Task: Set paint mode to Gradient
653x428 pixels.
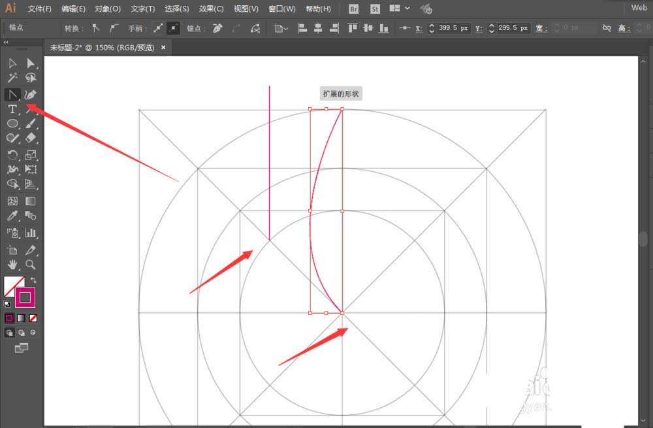Action: pyautogui.click(x=22, y=318)
